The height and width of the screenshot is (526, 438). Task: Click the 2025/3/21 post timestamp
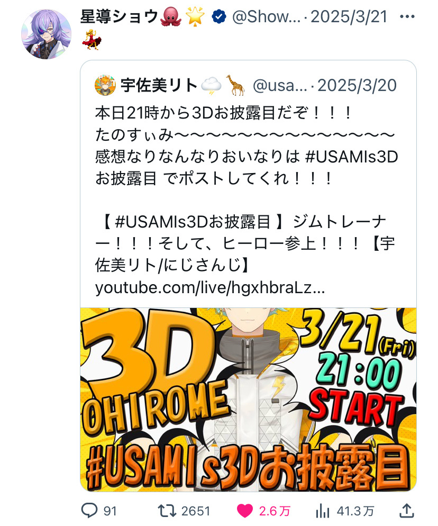tap(349, 17)
